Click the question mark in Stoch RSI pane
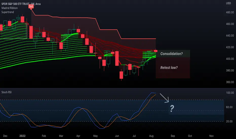236x139 pixels. [172, 108]
